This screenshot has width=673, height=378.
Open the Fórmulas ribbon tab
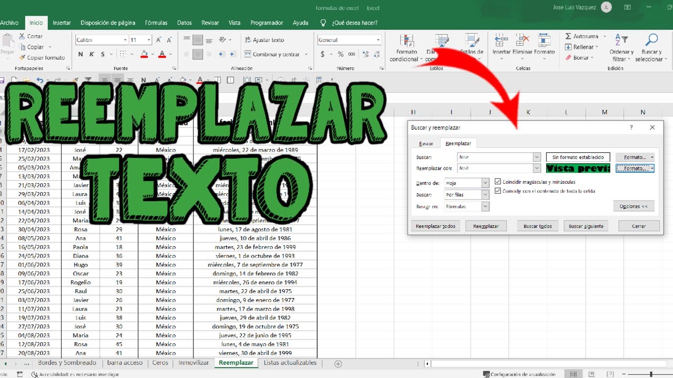[x=156, y=23]
